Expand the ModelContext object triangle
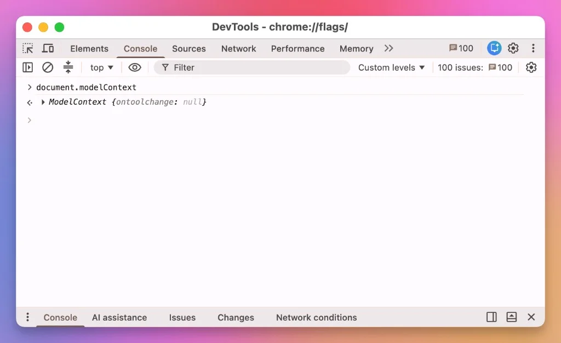This screenshot has width=561, height=343. tap(43, 102)
